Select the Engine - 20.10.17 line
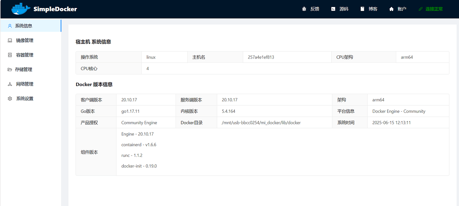This screenshot has width=459, height=206. pyautogui.click(x=137, y=134)
